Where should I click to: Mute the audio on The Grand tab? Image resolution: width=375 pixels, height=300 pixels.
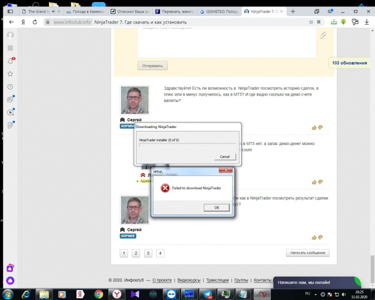coord(53,11)
